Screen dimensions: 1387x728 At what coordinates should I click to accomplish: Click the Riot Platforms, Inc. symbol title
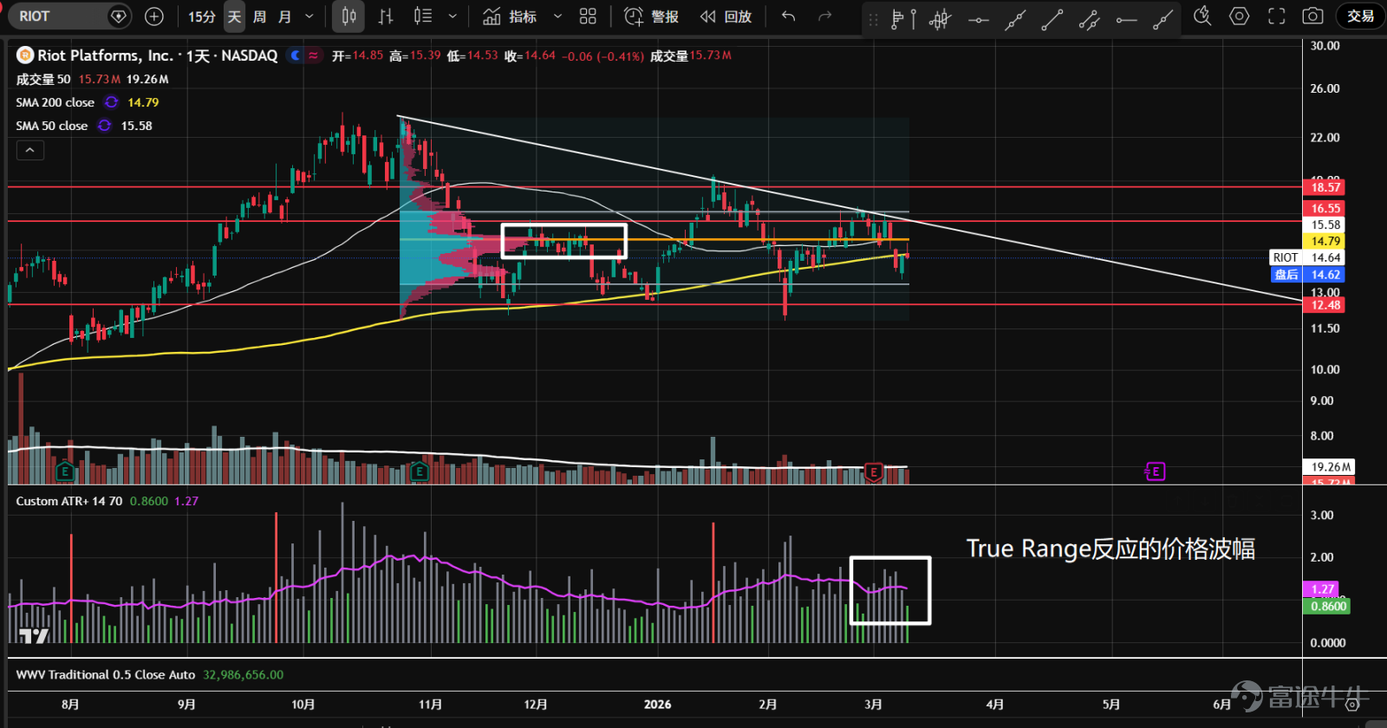(105, 55)
